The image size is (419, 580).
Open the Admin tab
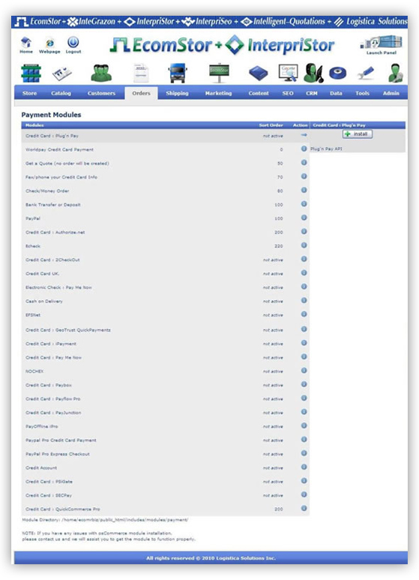click(x=391, y=93)
